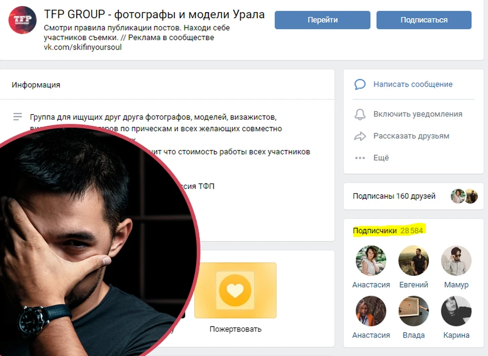Image resolution: width=488 pixels, height=356 pixels.
Task: Click the bell notifications icon
Action: 360,114
